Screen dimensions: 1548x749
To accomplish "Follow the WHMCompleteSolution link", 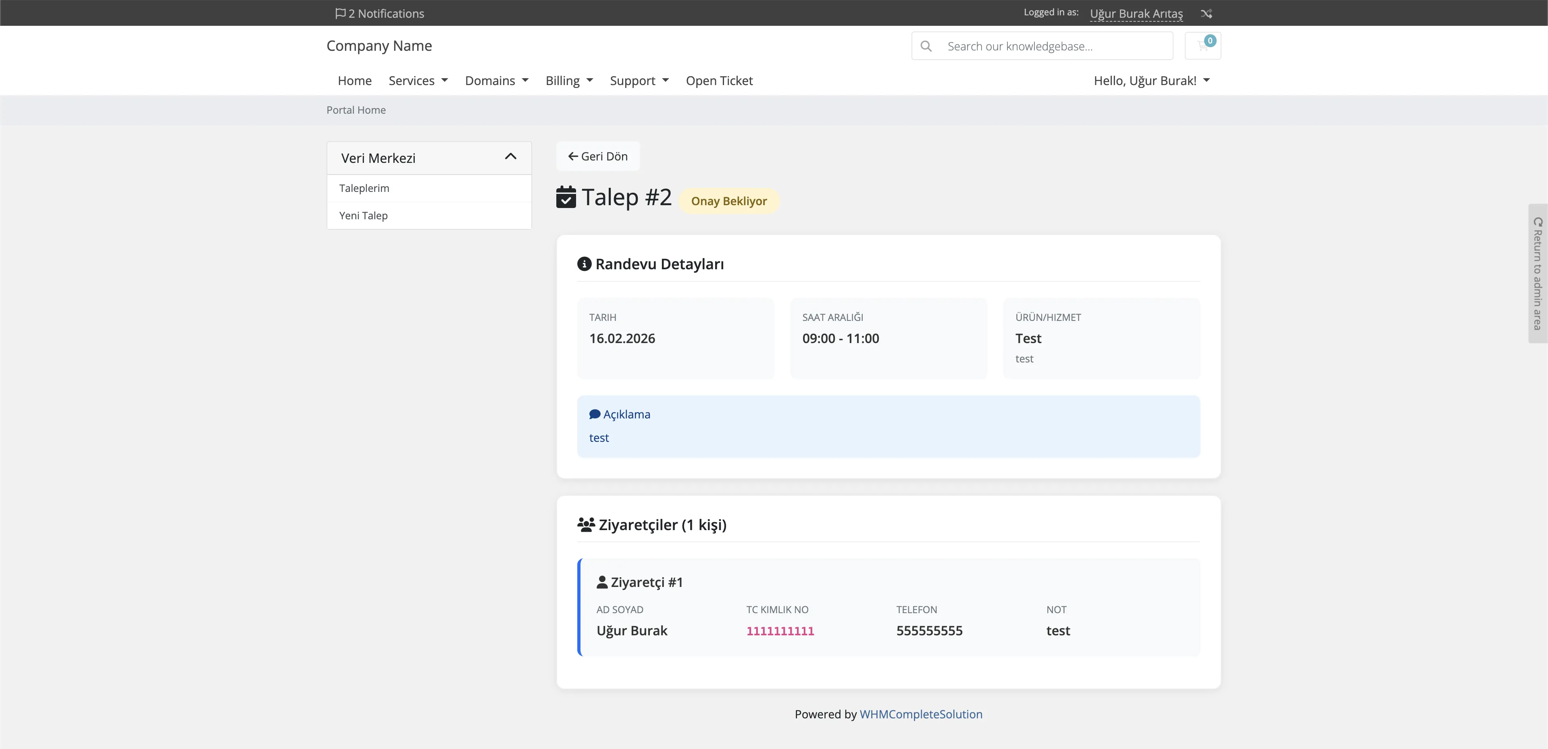I will 921,714.
